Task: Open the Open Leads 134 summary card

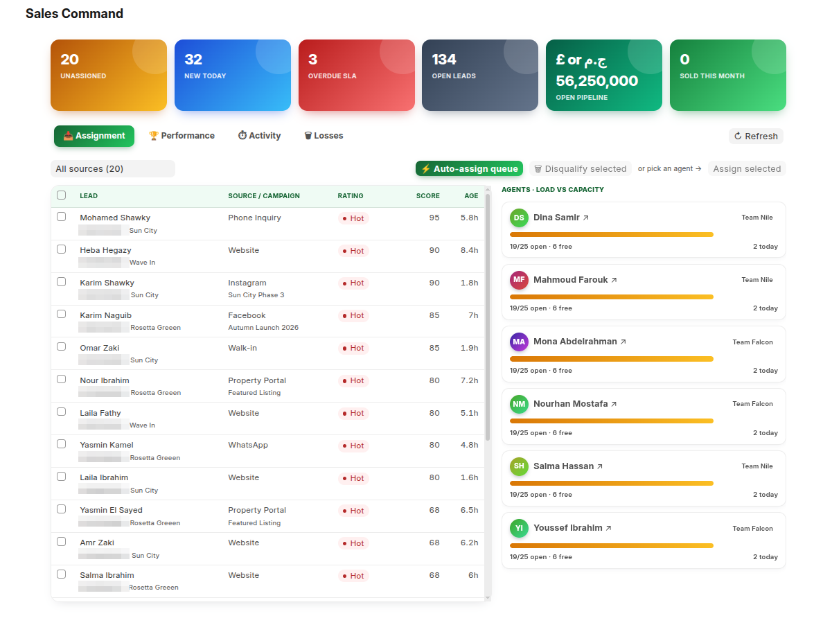Action: (480, 75)
